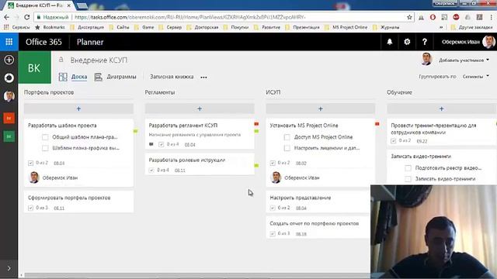Click the browser back arrow

[7, 17]
